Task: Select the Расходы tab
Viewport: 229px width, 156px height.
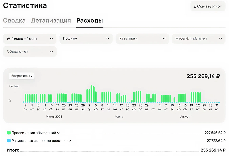Action: click(x=89, y=21)
